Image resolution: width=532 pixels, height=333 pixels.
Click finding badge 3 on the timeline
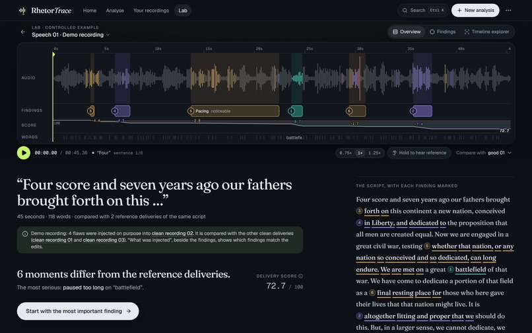tap(90, 111)
